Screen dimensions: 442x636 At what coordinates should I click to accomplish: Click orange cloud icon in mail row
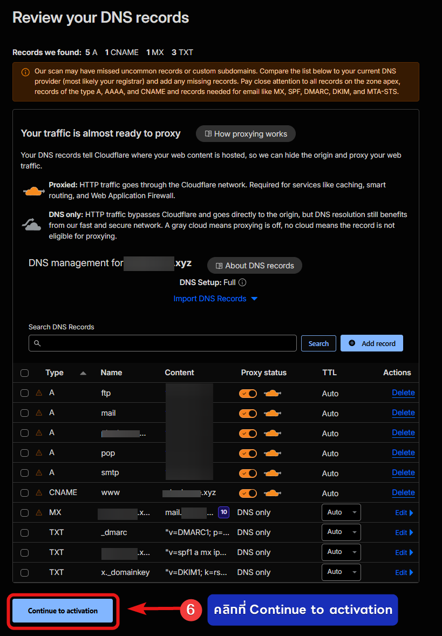click(x=272, y=413)
